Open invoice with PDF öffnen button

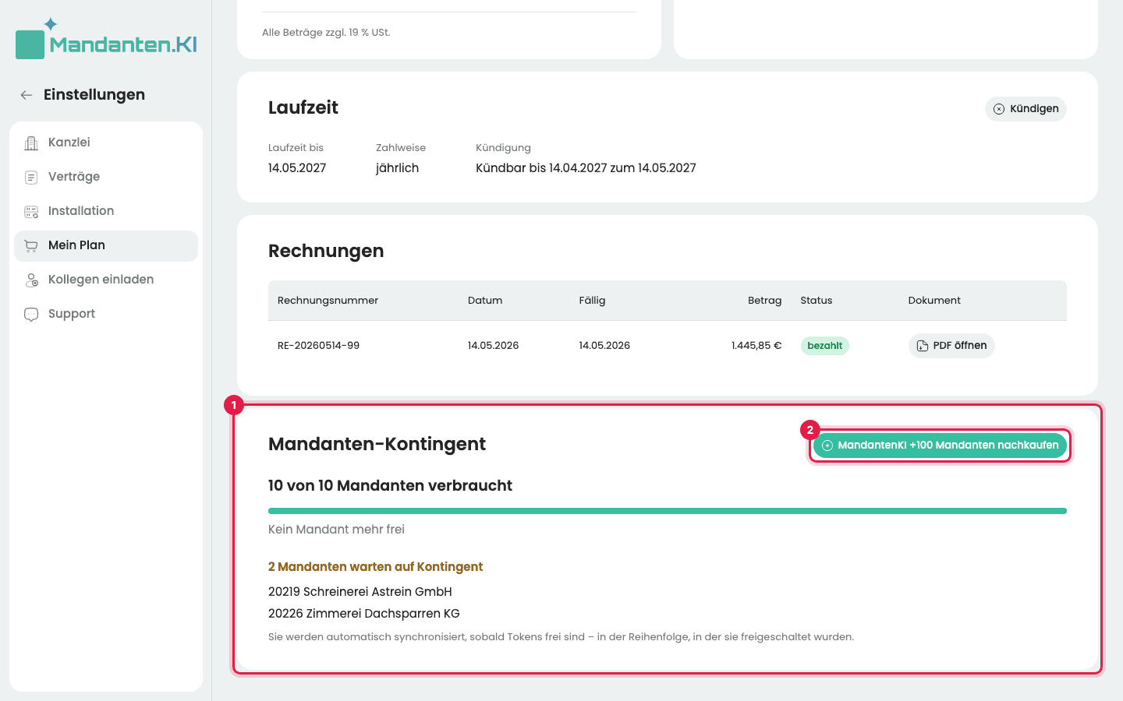click(x=951, y=346)
